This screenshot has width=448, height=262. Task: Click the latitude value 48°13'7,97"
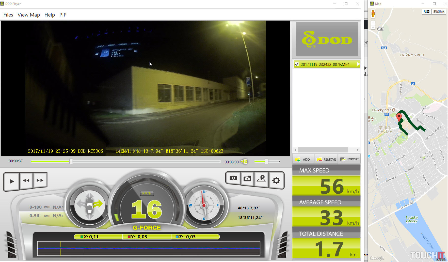(249, 208)
